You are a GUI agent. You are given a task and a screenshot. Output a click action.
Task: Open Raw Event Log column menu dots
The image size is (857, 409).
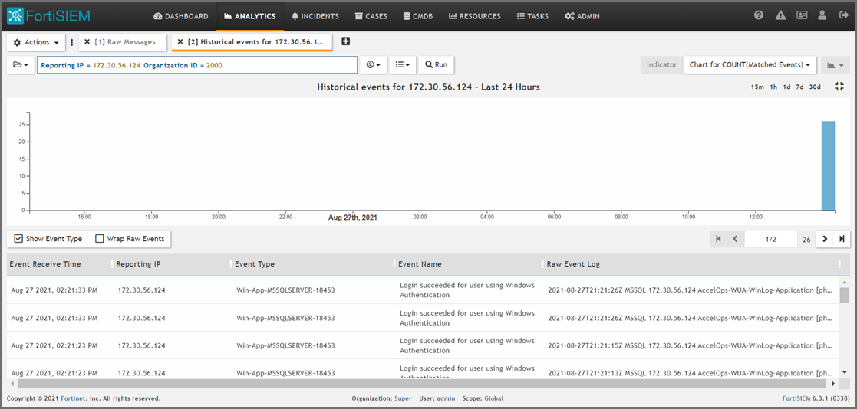pos(542,264)
